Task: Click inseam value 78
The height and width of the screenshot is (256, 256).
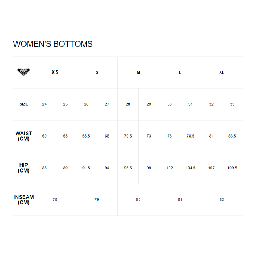Action: coord(55,200)
